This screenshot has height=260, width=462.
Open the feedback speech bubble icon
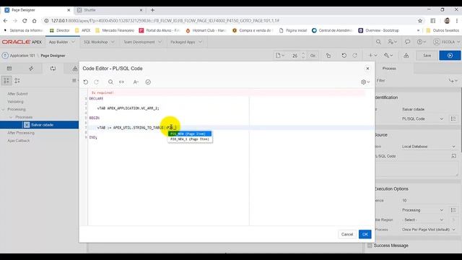tap(407, 42)
